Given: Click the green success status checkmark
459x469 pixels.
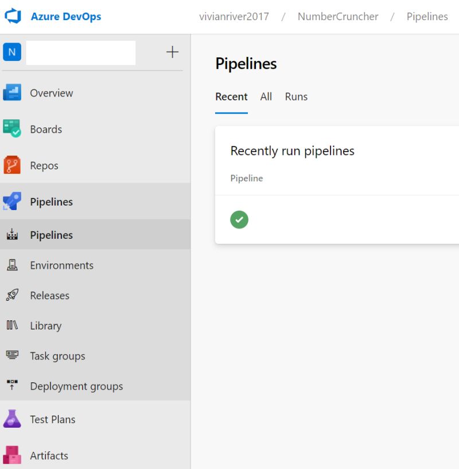Looking at the screenshot, I should coord(239,219).
